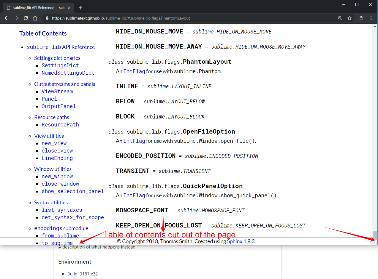Click the page scrollbar up arrow
Image resolution: width=378 pixels, height=279 pixels.
pyautogui.click(x=375, y=26)
